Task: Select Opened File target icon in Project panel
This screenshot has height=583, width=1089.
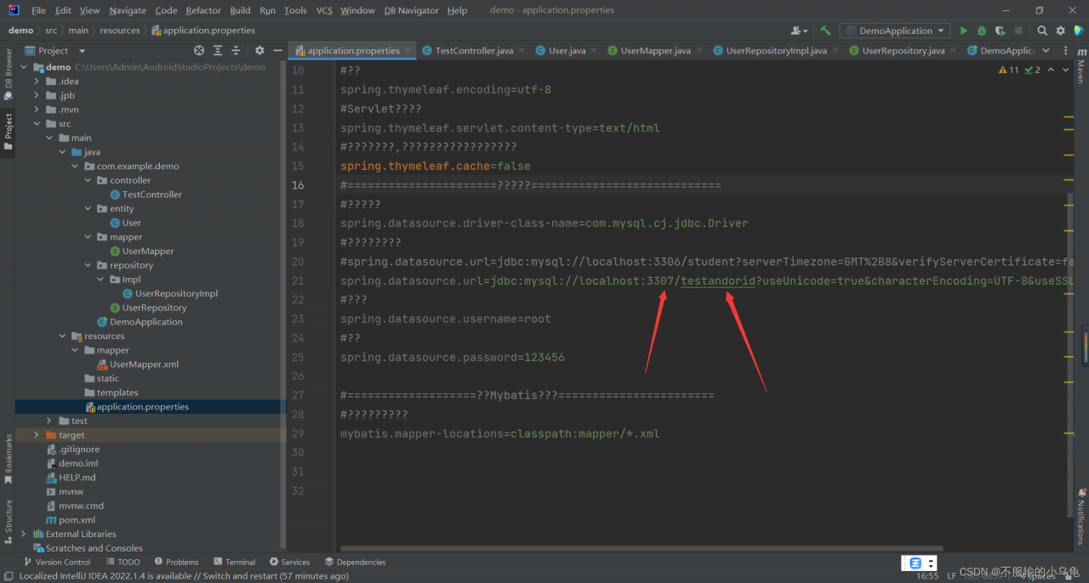Action: tap(199, 51)
